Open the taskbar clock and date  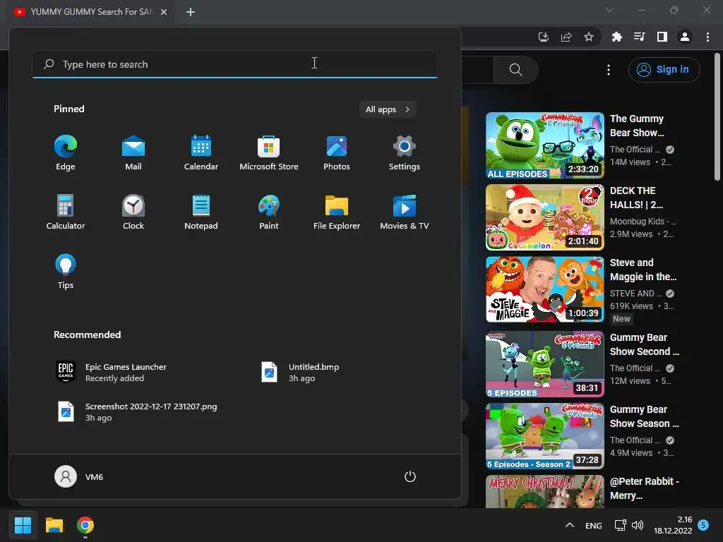click(x=673, y=525)
